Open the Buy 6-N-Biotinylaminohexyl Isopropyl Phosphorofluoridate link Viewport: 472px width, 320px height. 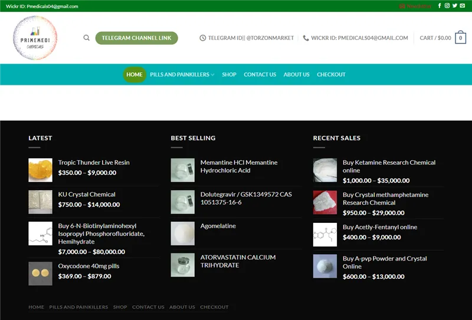[x=101, y=234]
